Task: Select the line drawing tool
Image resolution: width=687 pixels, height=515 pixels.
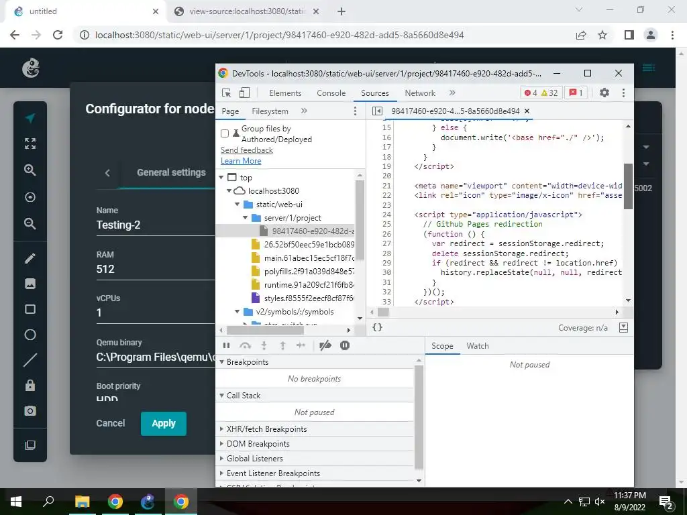Action: [x=30, y=360]
